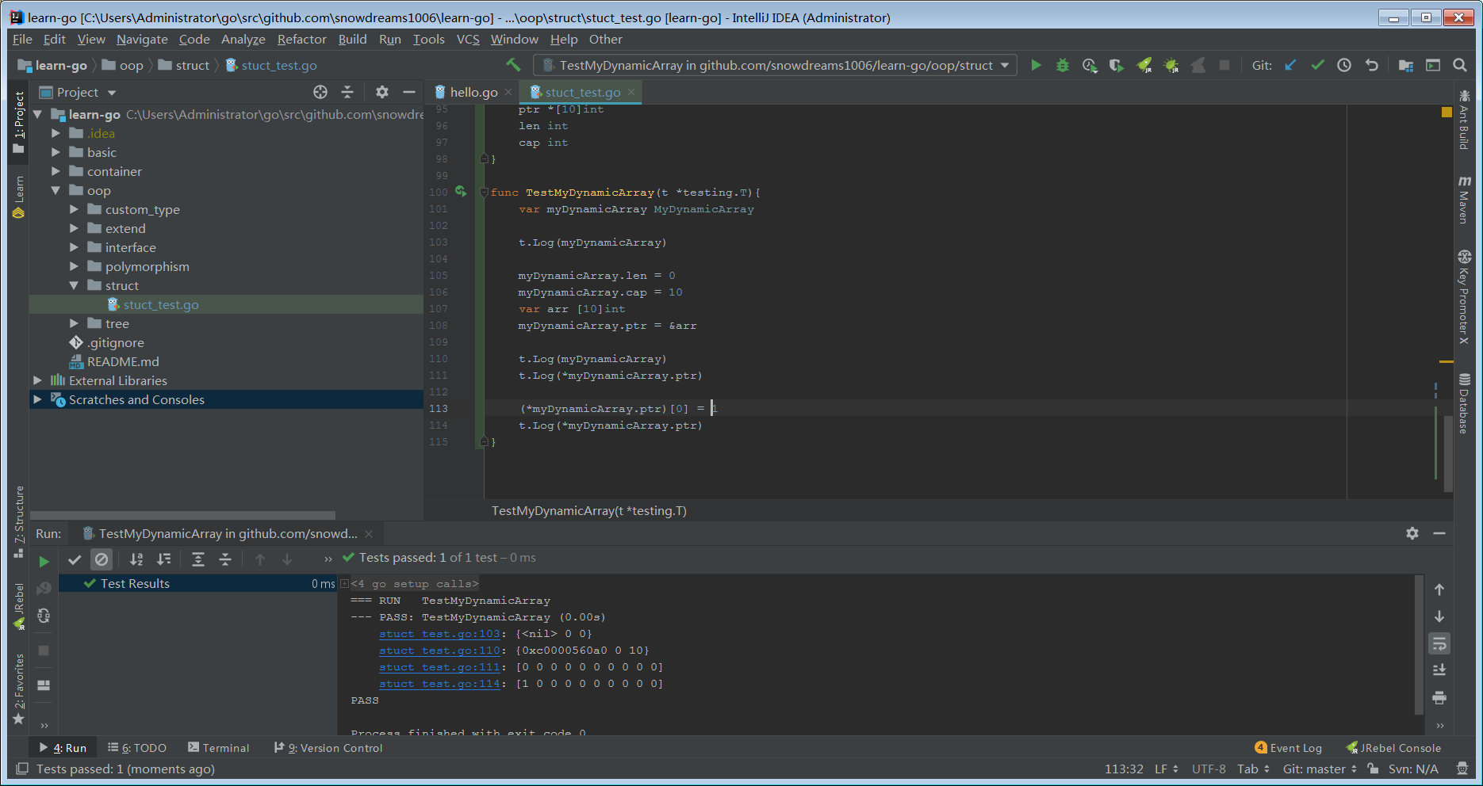Click the 113:32 caret position widget
Screen dimensions: 1483x786
tap(1124, 769)
